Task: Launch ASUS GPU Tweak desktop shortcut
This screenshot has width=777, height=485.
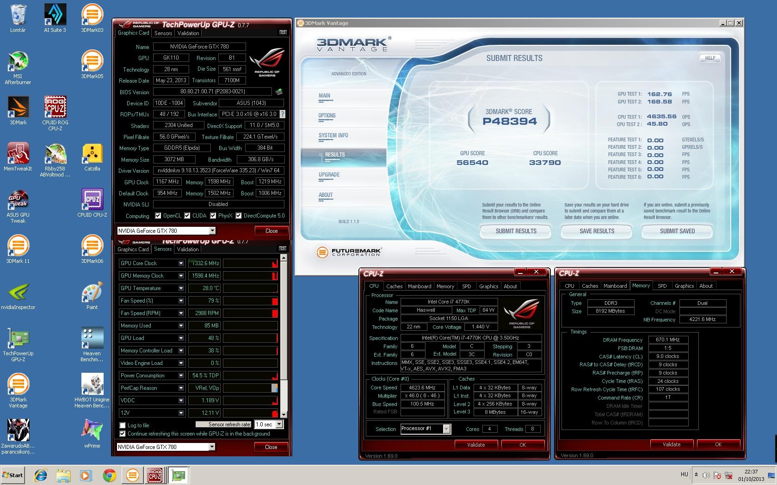Action: click(18, 206)
